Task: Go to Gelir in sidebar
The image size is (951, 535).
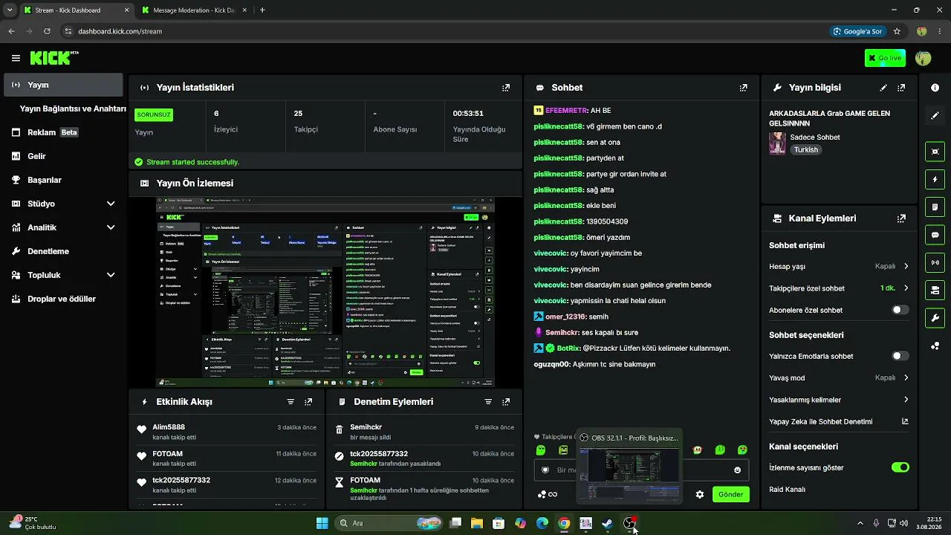Action: (63, 156)
